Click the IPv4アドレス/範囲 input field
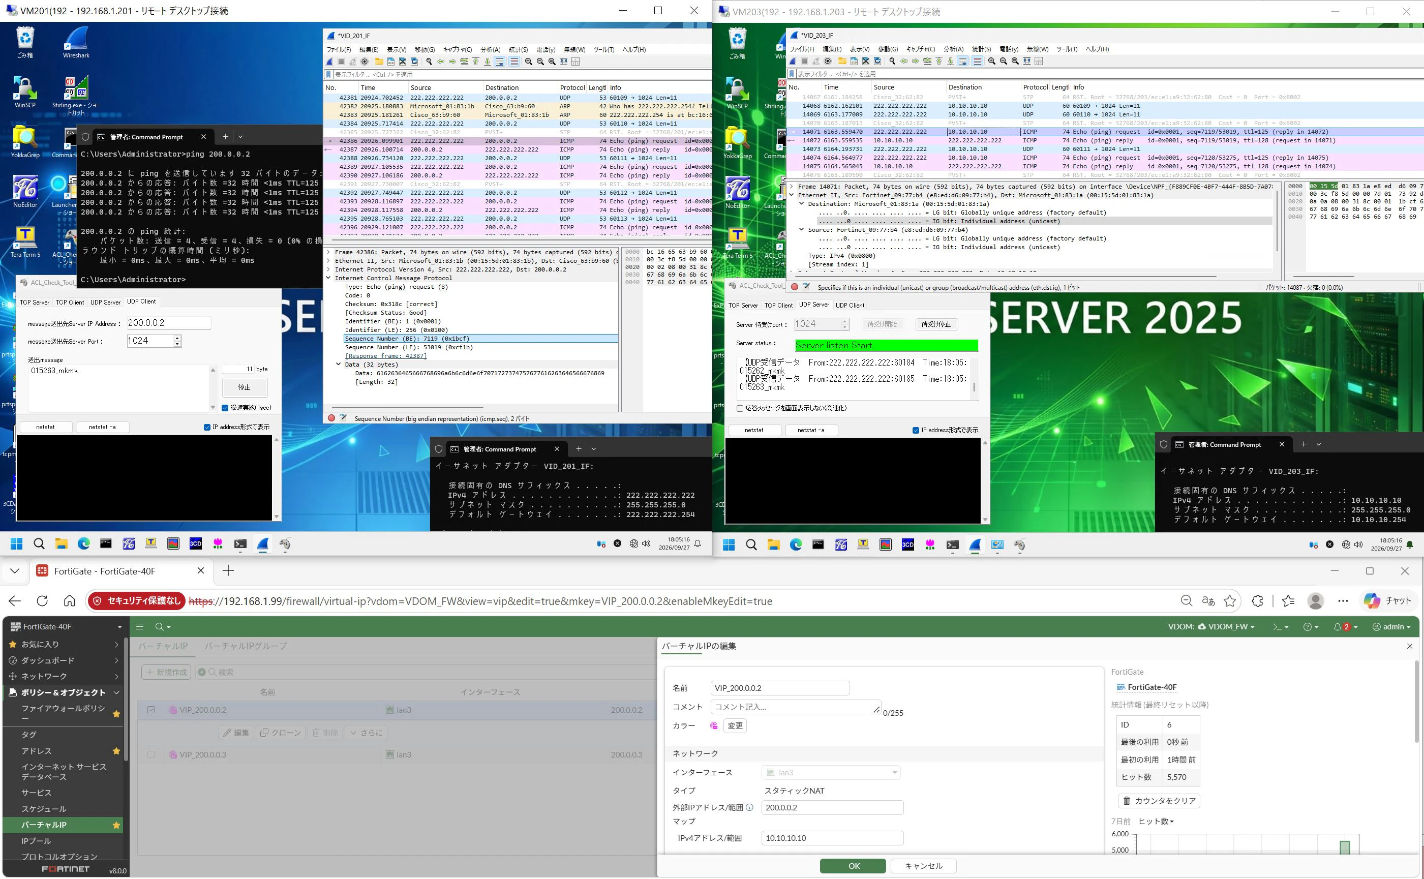 832,838
